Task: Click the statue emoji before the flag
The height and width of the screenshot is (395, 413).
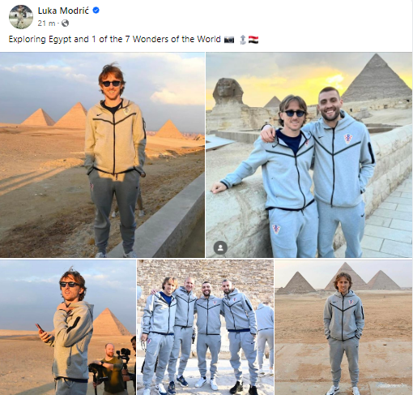Action: (243, 40)
